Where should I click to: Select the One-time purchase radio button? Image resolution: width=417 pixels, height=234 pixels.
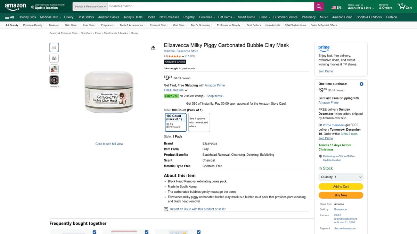point(361,84)
